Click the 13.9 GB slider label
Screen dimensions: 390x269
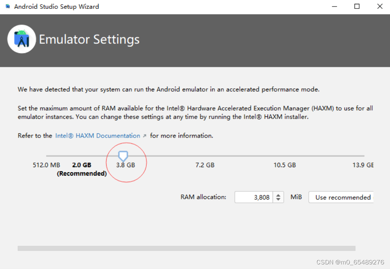click(x=363, y=165)
